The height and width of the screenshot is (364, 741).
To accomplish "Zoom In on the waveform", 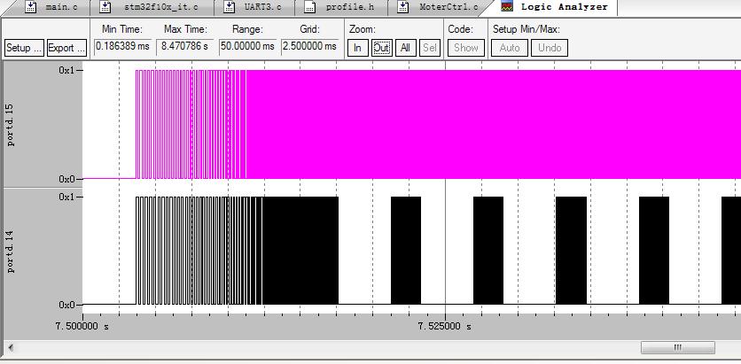I will click(358, 48).
